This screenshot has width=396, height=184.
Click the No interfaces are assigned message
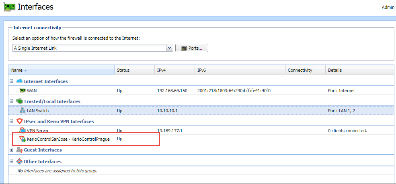[57, 171]
